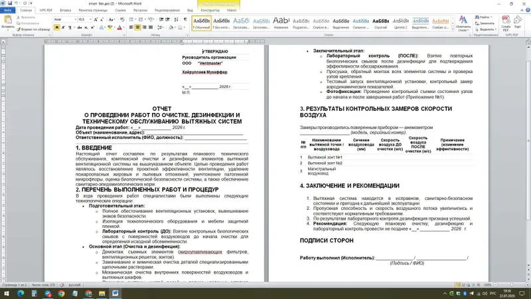Screen dimensions: 531x299
Task: Click the subscript icon
Action: coord(86,27)
